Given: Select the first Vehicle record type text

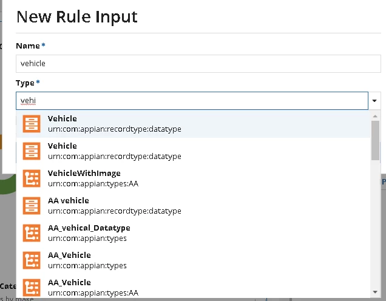Looking at the screenshot, I should tap(63, 118).
